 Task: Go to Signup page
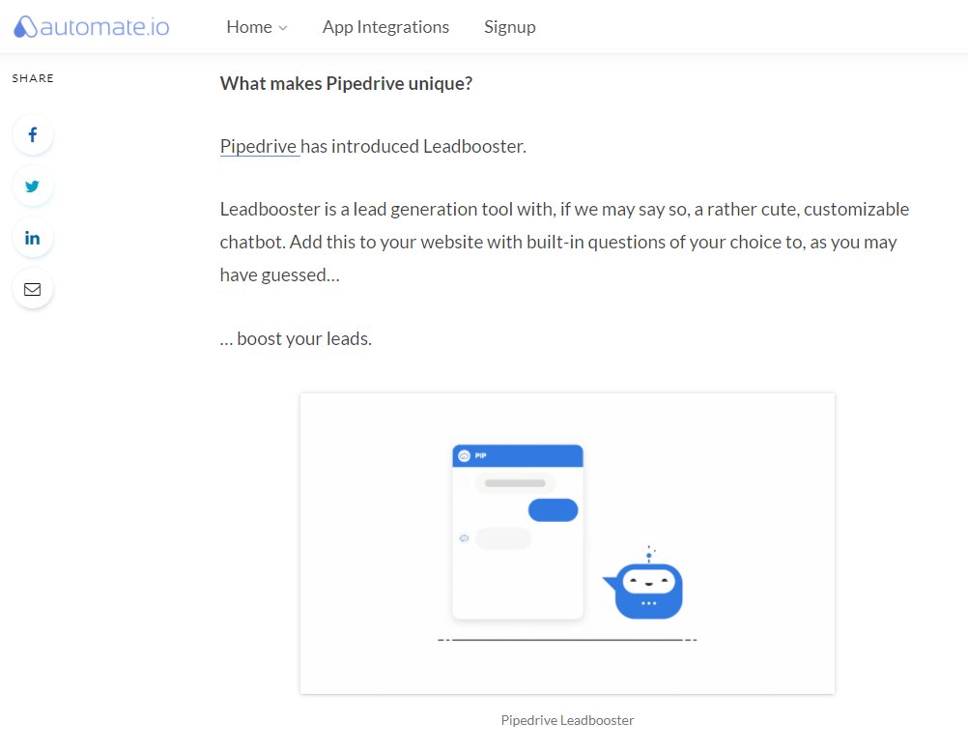510,27
